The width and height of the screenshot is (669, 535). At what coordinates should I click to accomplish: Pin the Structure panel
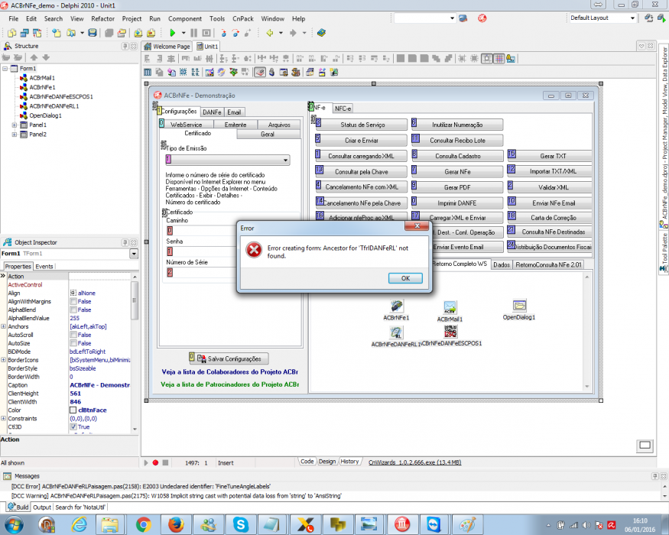pos(125,46)
